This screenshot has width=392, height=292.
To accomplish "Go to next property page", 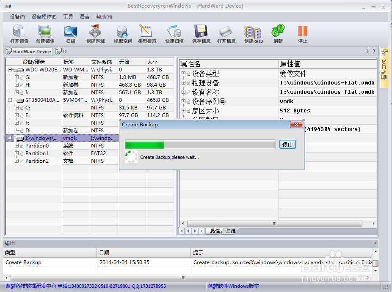I will (195, 231).
